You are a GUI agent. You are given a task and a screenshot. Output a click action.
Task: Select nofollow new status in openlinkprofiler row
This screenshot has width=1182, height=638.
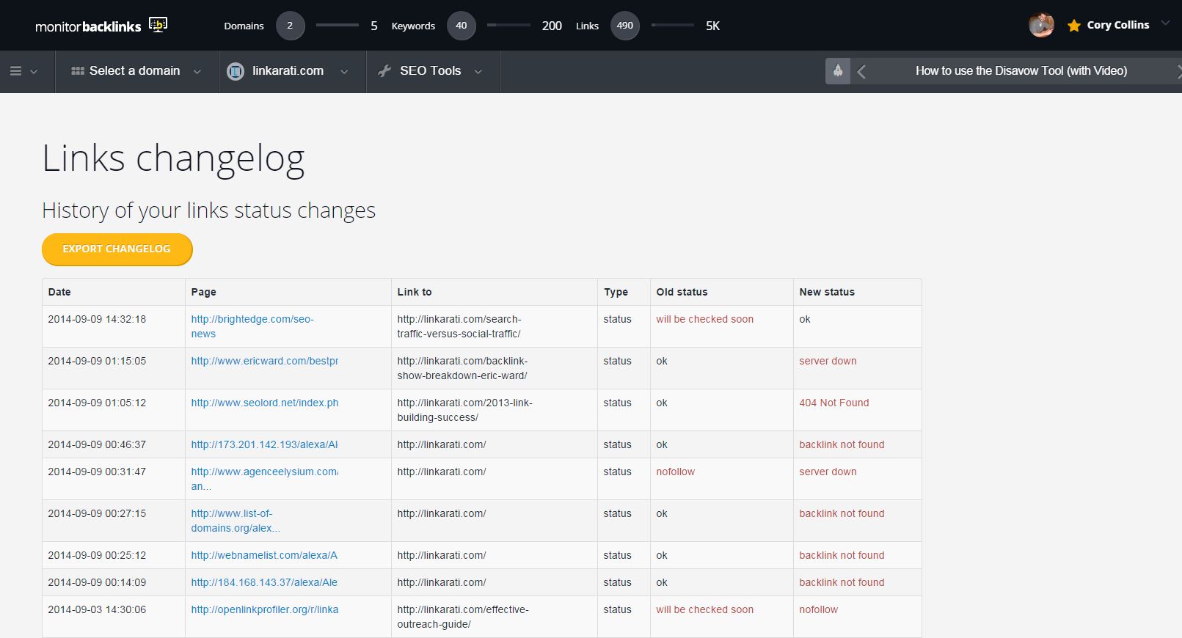tap(818, 609)
